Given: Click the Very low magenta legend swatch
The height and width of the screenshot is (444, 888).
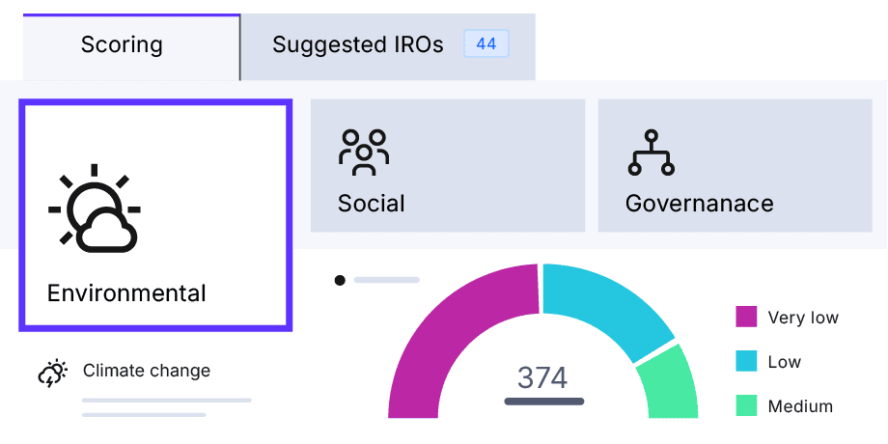Looking at the screenshot, I should [x=746, y=317].
